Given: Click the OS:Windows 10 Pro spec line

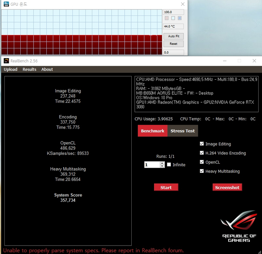Looking at the screenshot, I should (x=154, y=98).
